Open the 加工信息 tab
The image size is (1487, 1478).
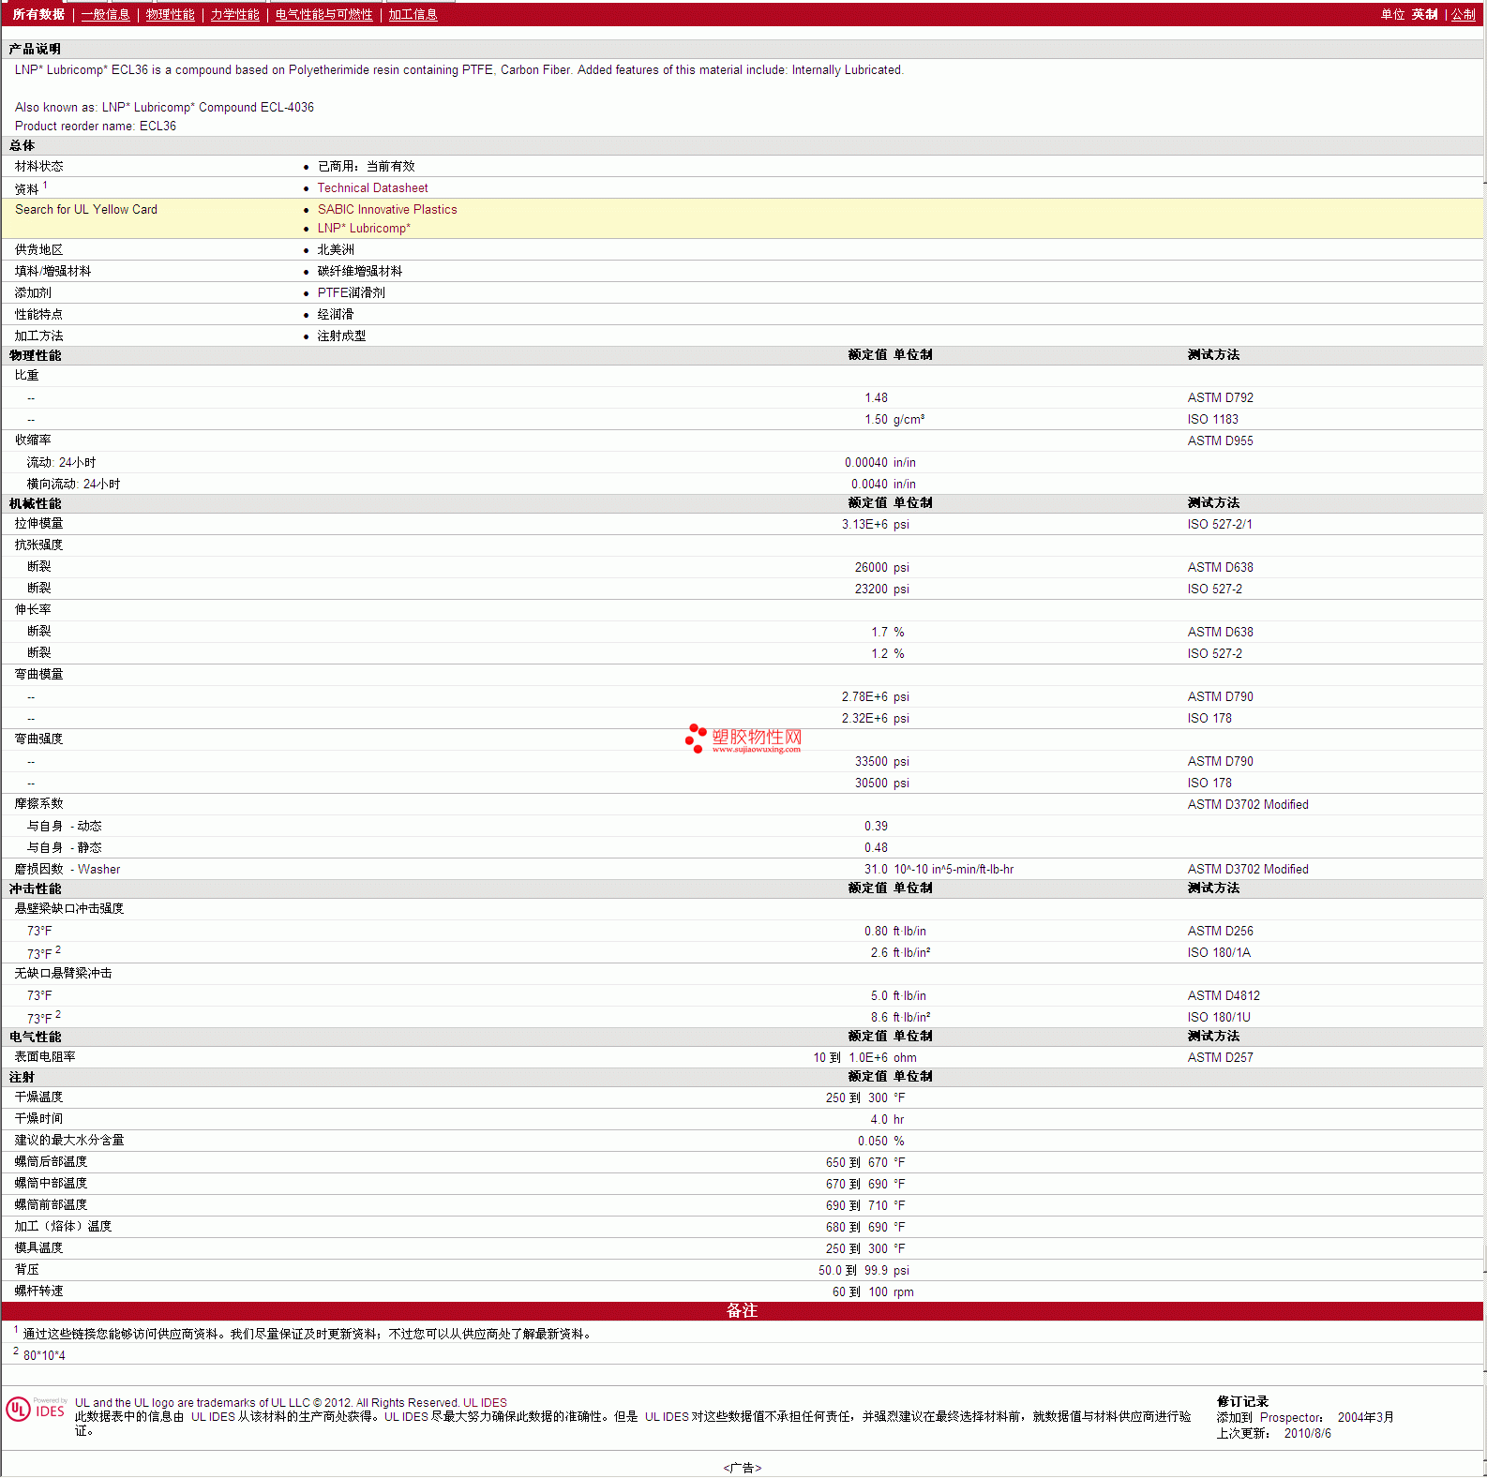[x=413, y=14]
